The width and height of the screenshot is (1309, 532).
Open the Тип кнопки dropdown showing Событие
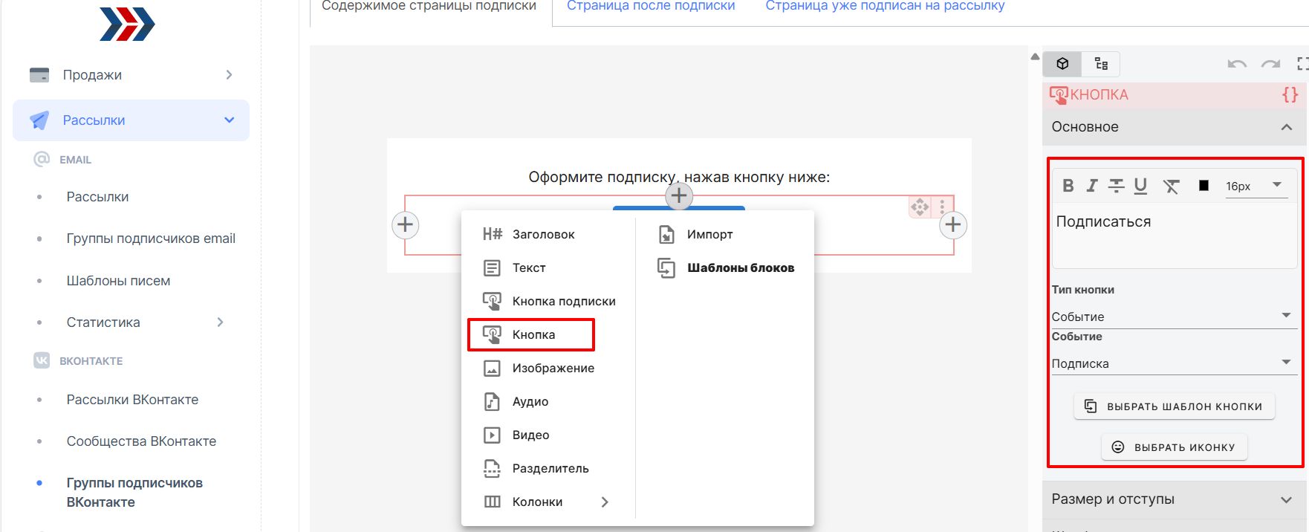pyautogui.click(x=1174, y=317)
